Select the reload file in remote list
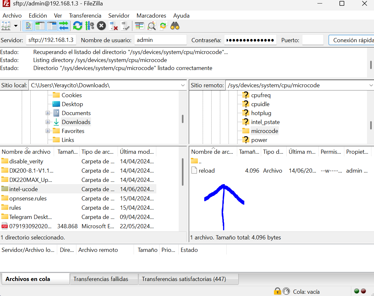The height and width of the screenshot is (296, 374). click(x=206, y=171)
